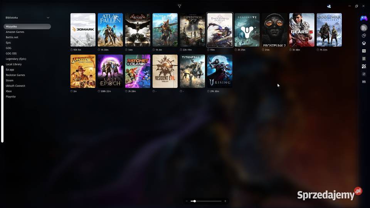Select Batman Arkham Knight cover
Viewport: 370px width, 208px height.
click(x=138, y=30)
